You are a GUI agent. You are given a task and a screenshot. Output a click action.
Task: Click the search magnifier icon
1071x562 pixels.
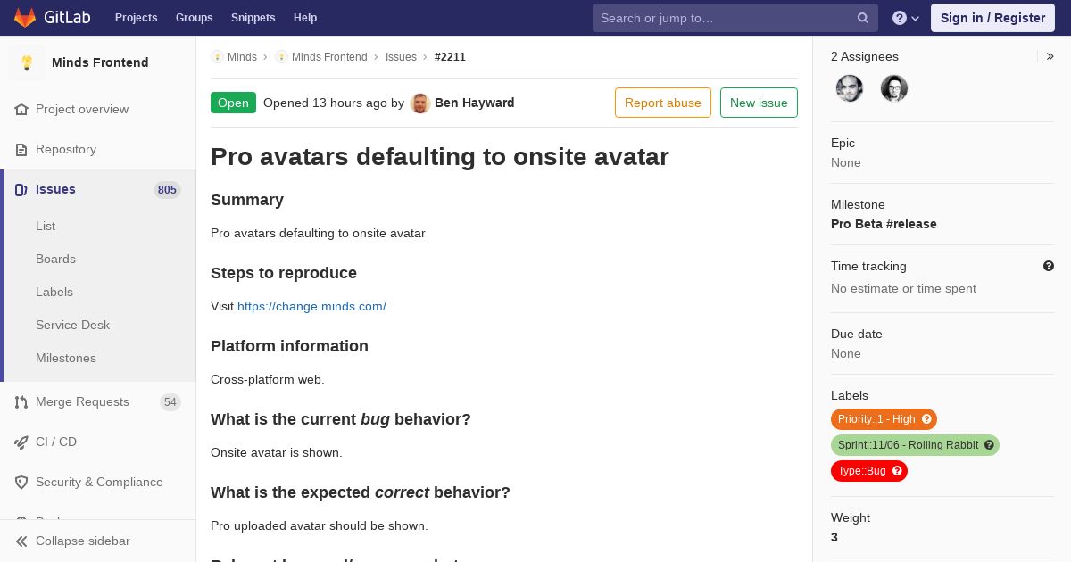click(863, 18)
